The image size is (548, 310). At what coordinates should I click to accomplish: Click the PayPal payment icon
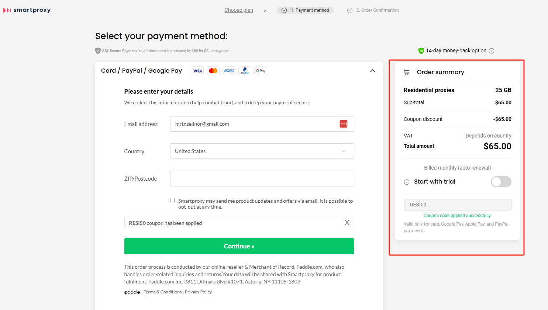pyautogui.click(x=245, y=71)
